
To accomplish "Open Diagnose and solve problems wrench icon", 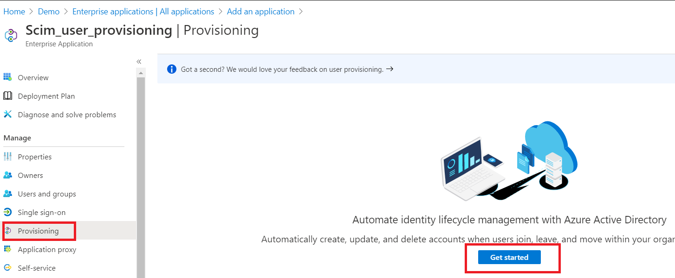I will tap(8, 114).
